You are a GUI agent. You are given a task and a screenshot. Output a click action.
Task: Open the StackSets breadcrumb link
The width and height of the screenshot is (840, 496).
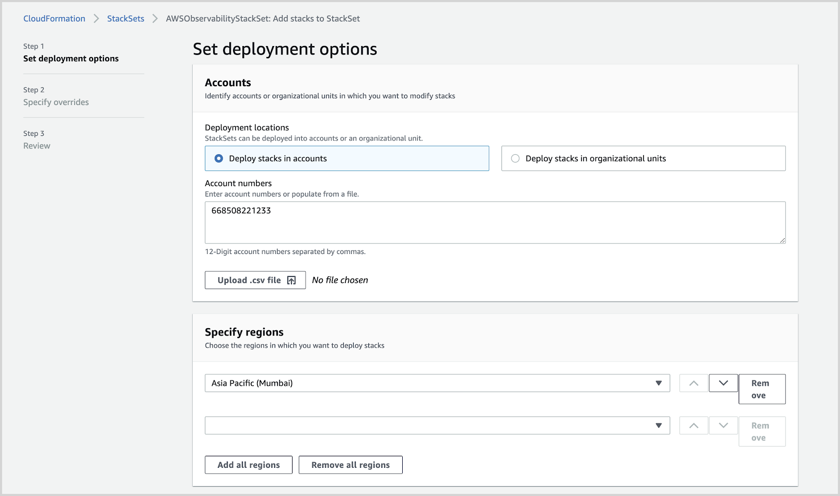click(x=125, y=18)
